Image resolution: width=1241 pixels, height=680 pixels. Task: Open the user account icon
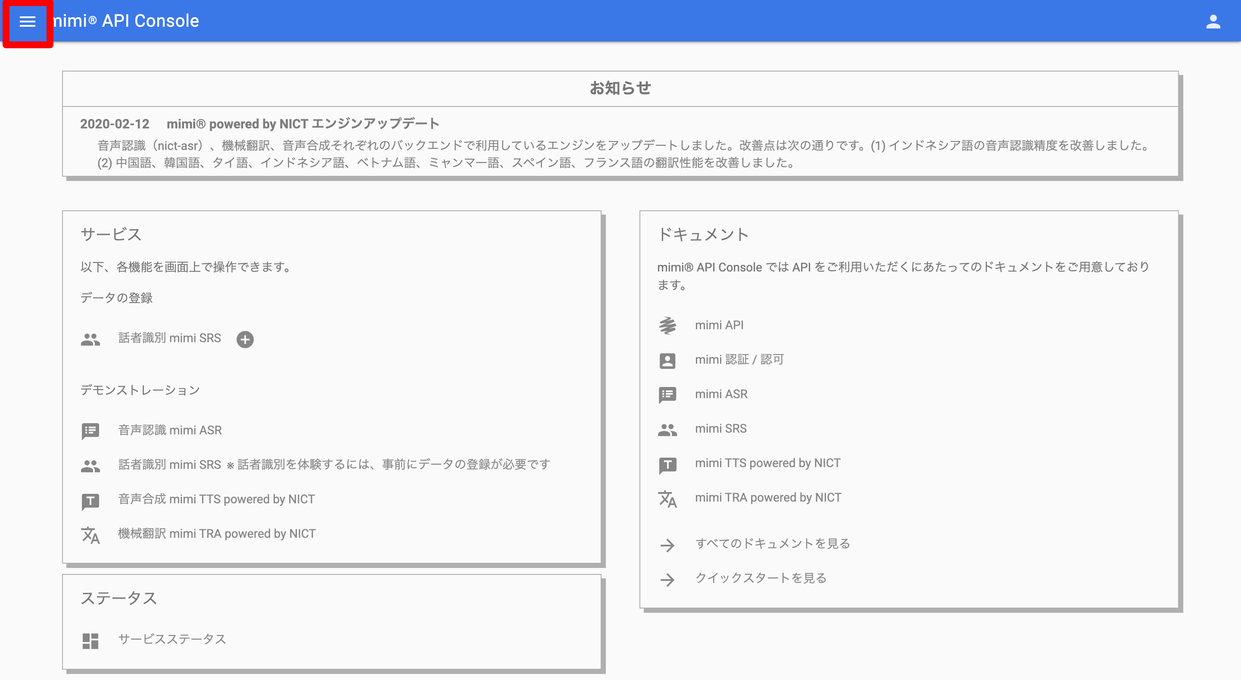(1213, 21)
